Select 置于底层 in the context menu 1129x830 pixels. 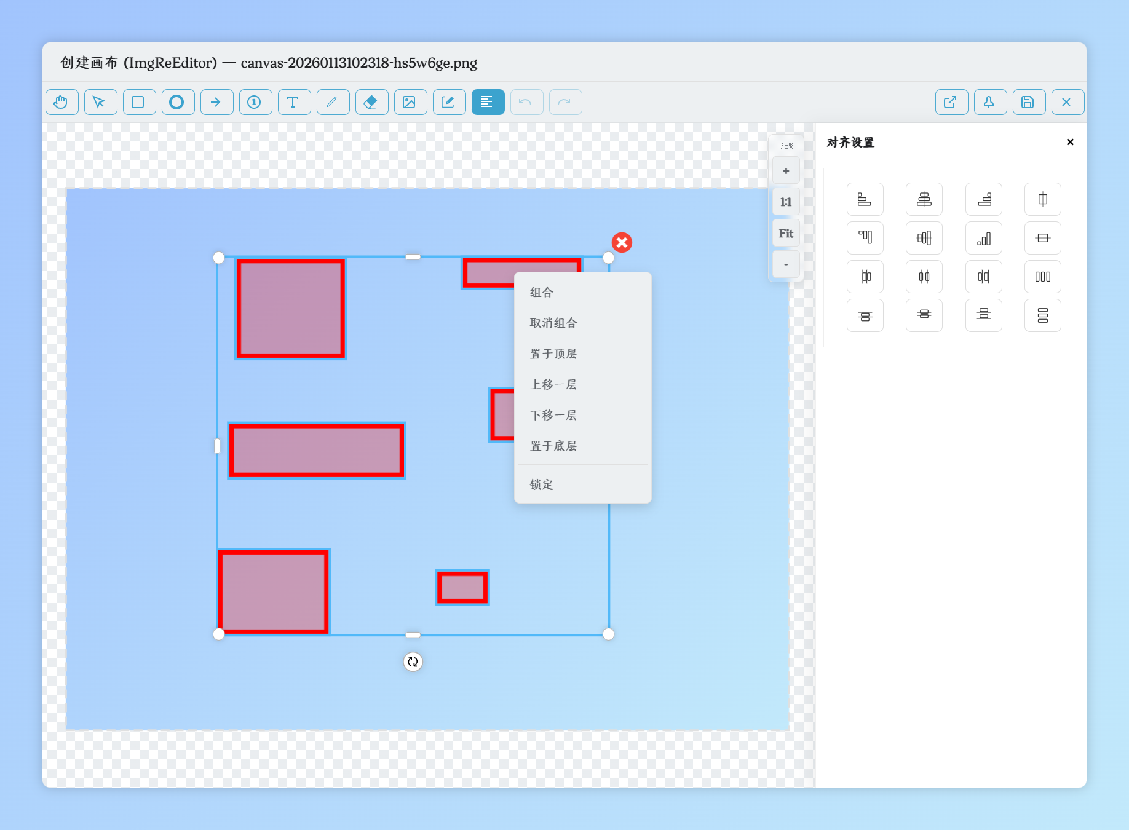(x=583, y=446)
